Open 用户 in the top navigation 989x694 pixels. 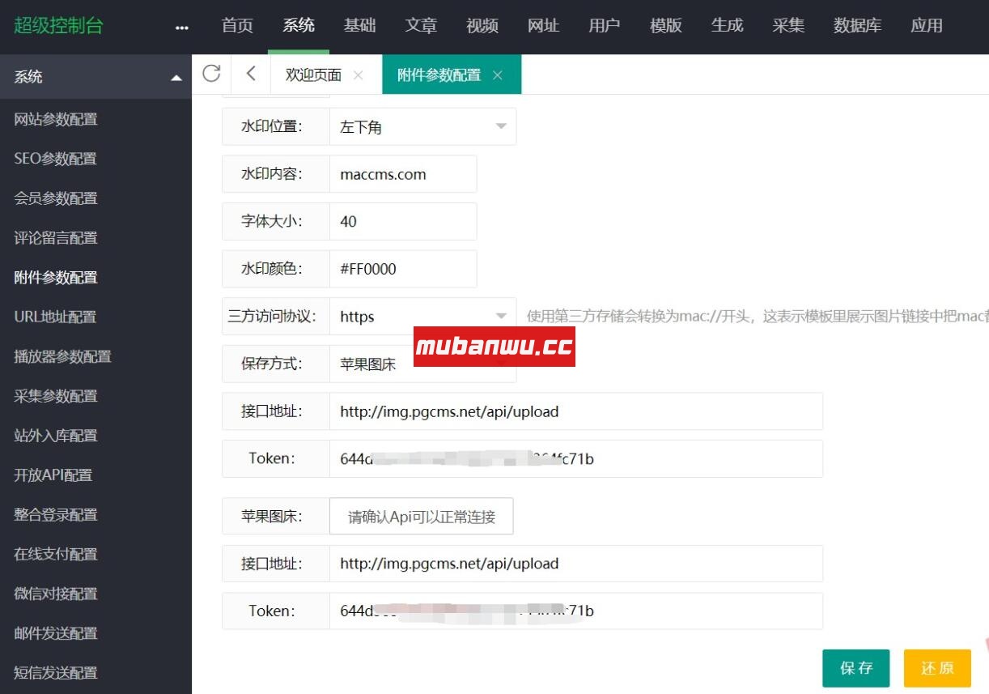tap(605, 26)
